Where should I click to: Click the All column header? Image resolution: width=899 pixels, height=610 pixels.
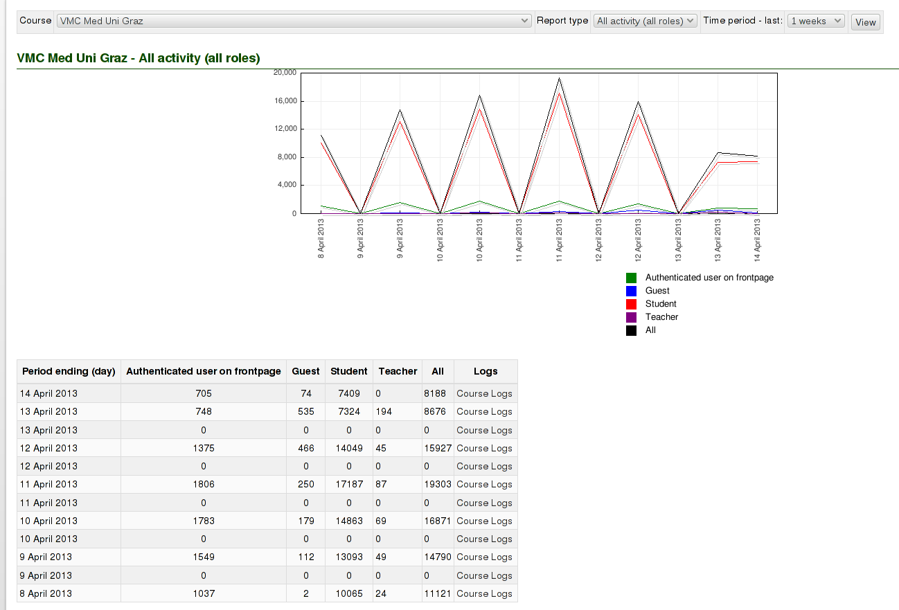pos(438,371)
